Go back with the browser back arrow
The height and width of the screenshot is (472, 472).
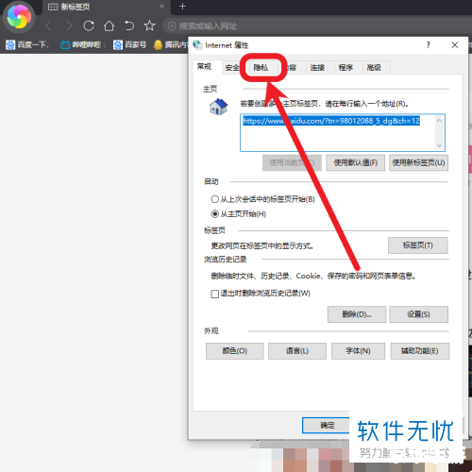pos(48,25)
